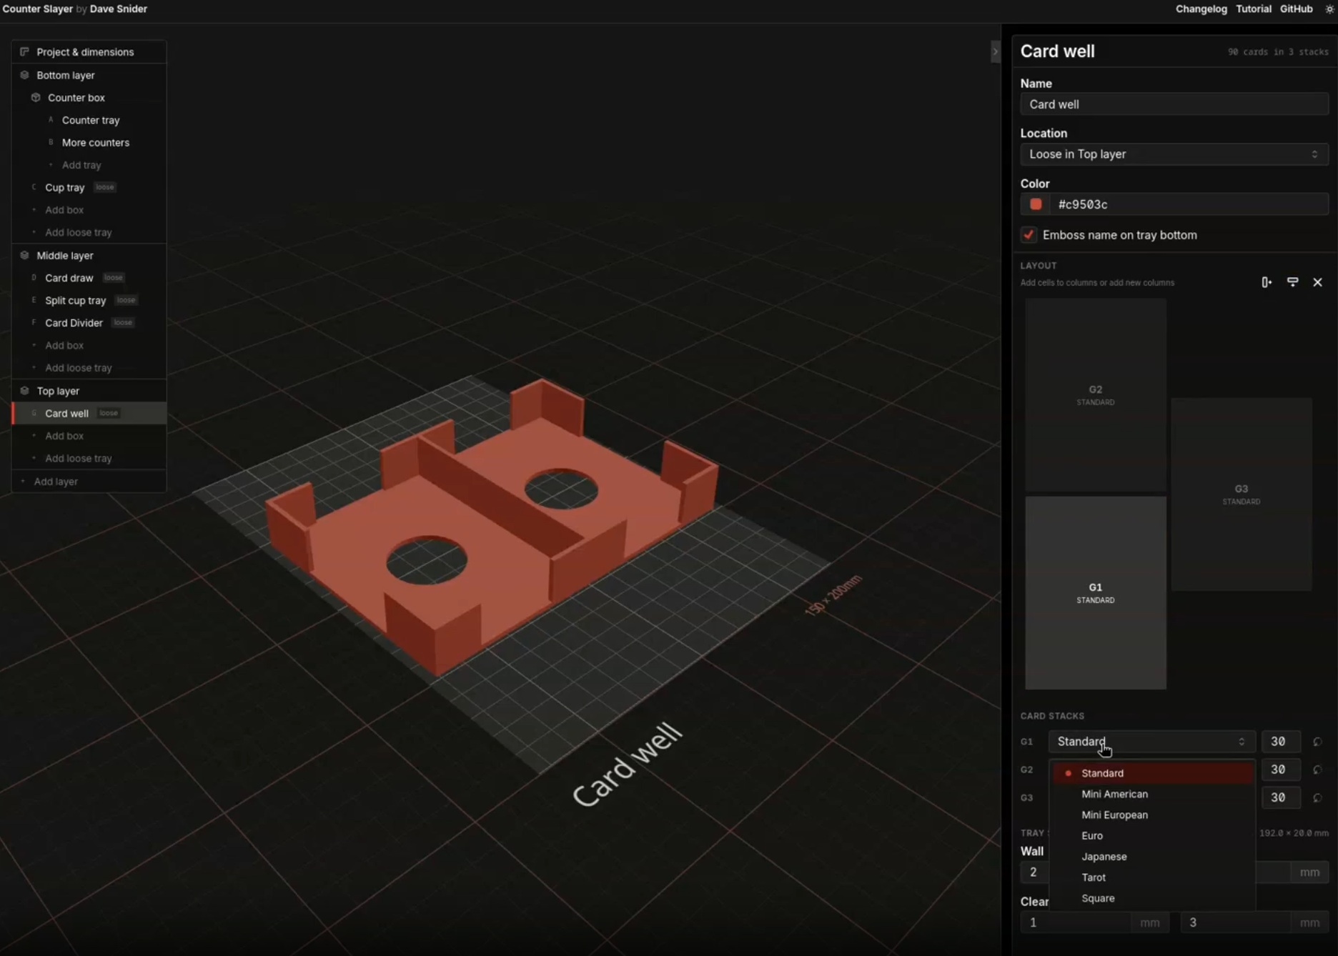Click the Bottom layer stack icon
This screenshot has width=1338, height=956.
click(x=24, y=74)
